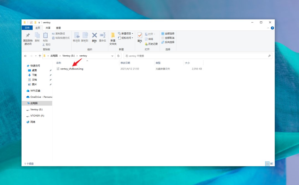This screenshot has height=185, width=299.
Task: Expand the chevron after Ventoy (E:) in breadcrumb
Action: (77, 56)
